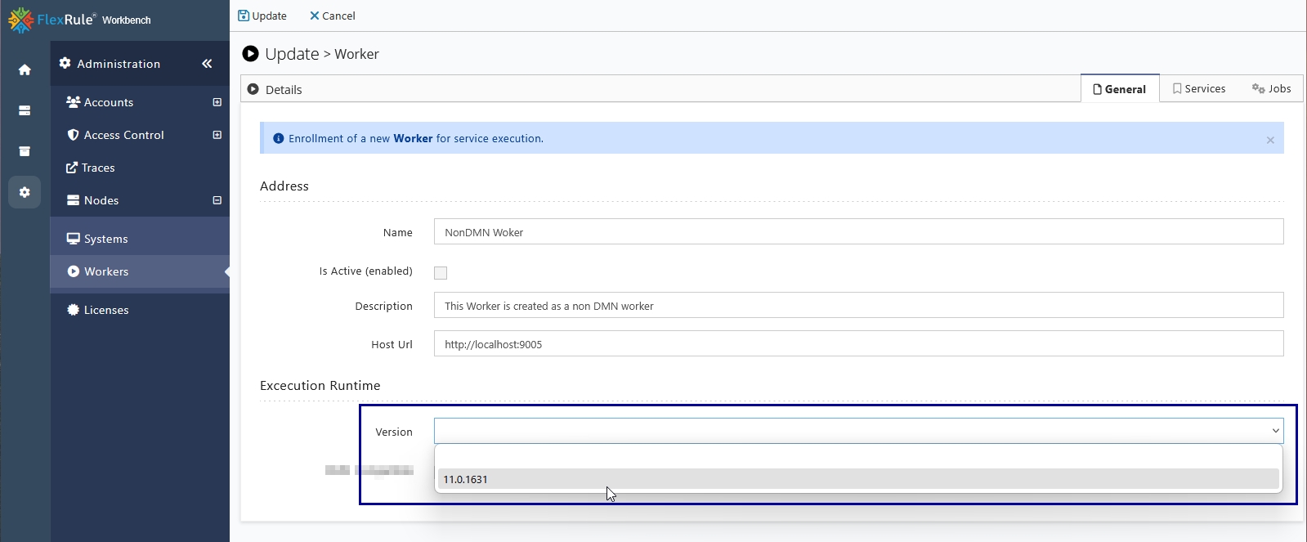Select the blank option in Version list
Image resolution: width=1307 pixels, height=542 pixels.
click(x=858, y=458)
